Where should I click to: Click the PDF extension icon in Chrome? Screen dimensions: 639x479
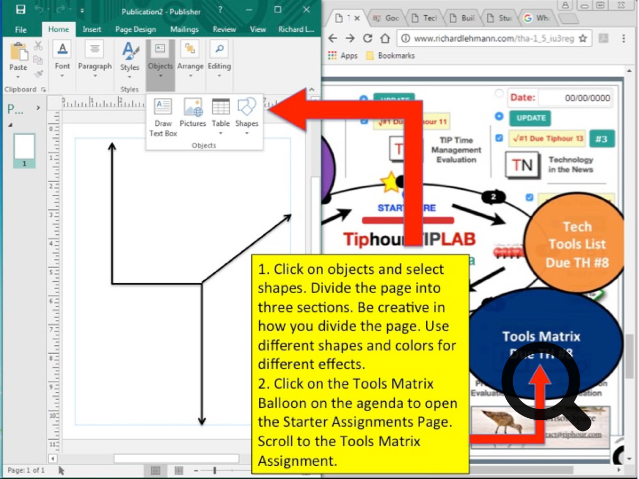click(x=604, y=39)
